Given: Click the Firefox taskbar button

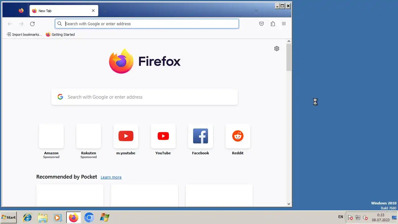Looking at the screenshot, I should click(74, 217).
